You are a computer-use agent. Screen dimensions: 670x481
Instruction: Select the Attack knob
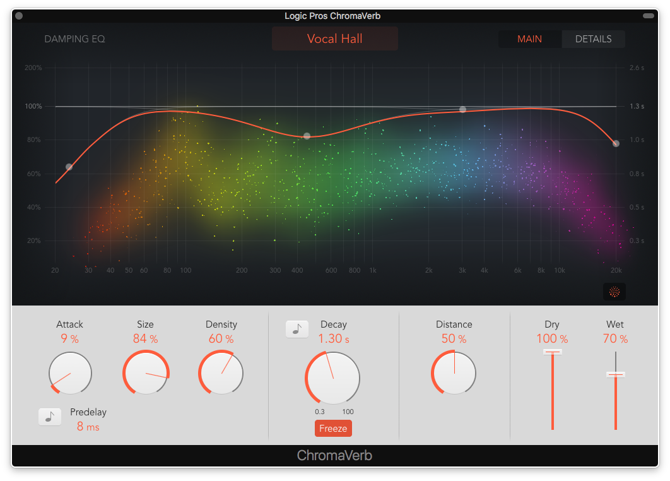(x=70, y=373)
